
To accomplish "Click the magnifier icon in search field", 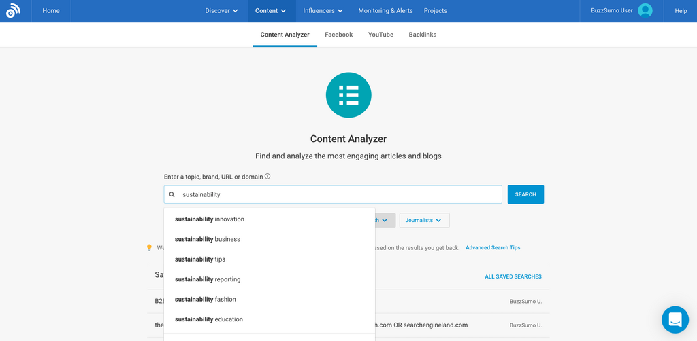I will [172, 195].
